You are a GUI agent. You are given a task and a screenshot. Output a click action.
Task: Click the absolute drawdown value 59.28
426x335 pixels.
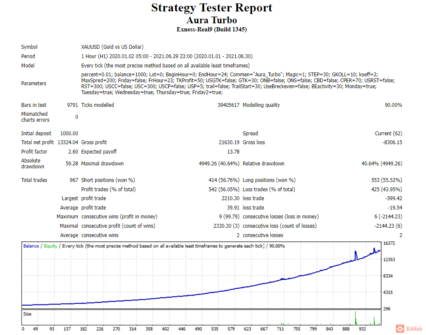coord(72,164)
